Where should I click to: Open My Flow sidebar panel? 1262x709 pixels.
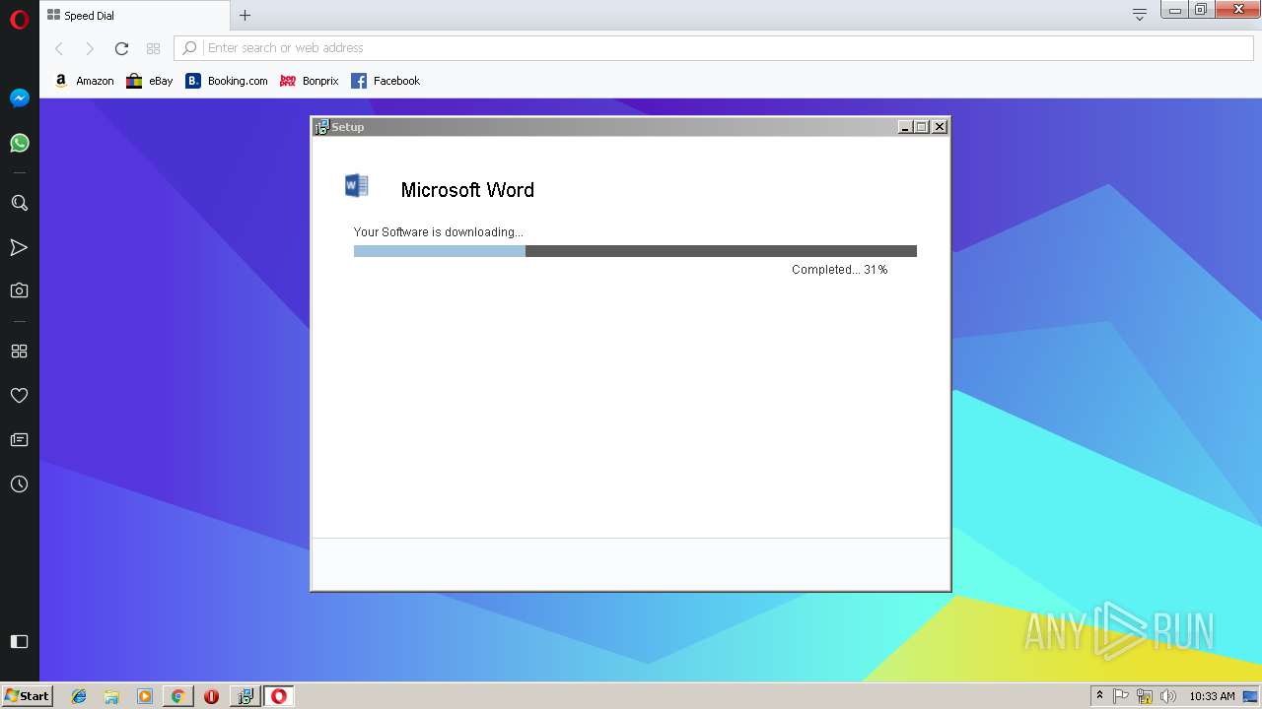(x=19, y=247)
